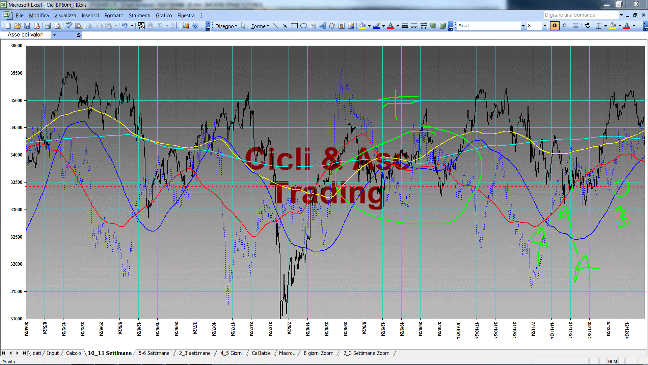Image resolution: width=648 pixels, height=365 pixels.
Task: Expand the drawing toolbar options chevron
Action: pyautogui.click(x=451, y=26)
